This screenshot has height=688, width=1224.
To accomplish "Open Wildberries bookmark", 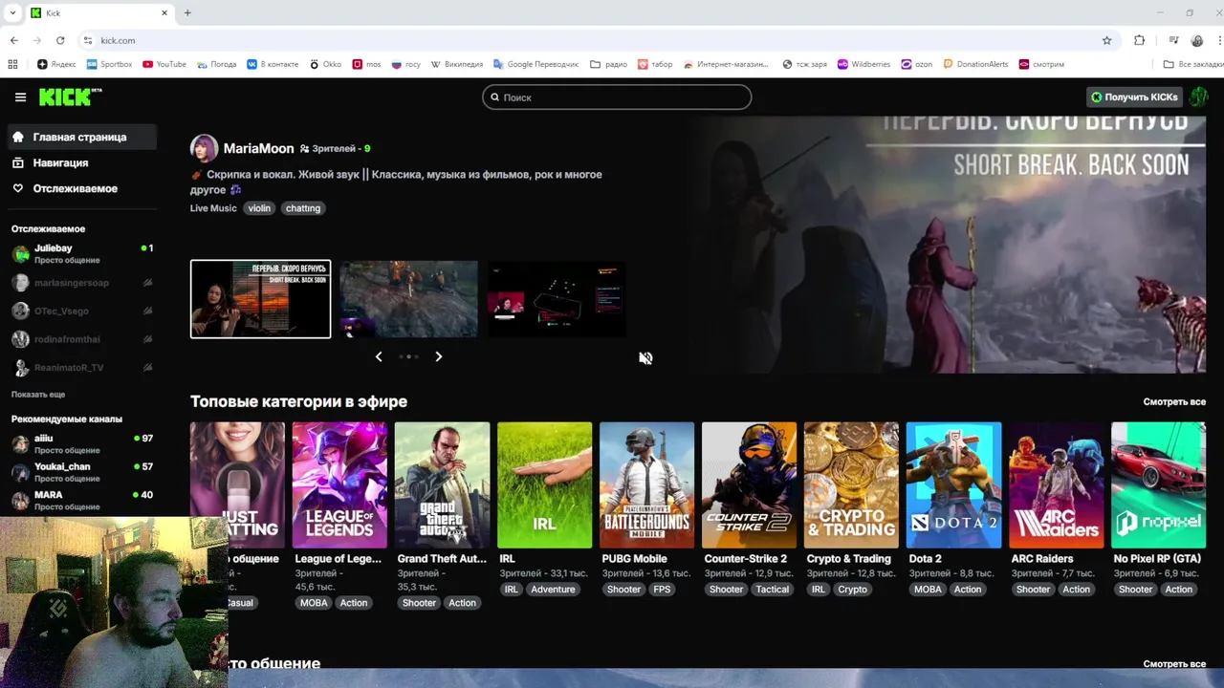I will pos(863,64).
